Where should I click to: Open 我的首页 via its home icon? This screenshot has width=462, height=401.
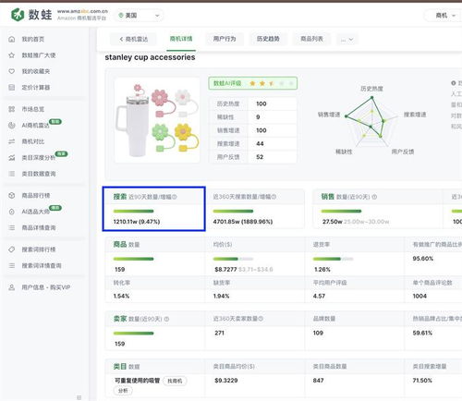point(12,39)
